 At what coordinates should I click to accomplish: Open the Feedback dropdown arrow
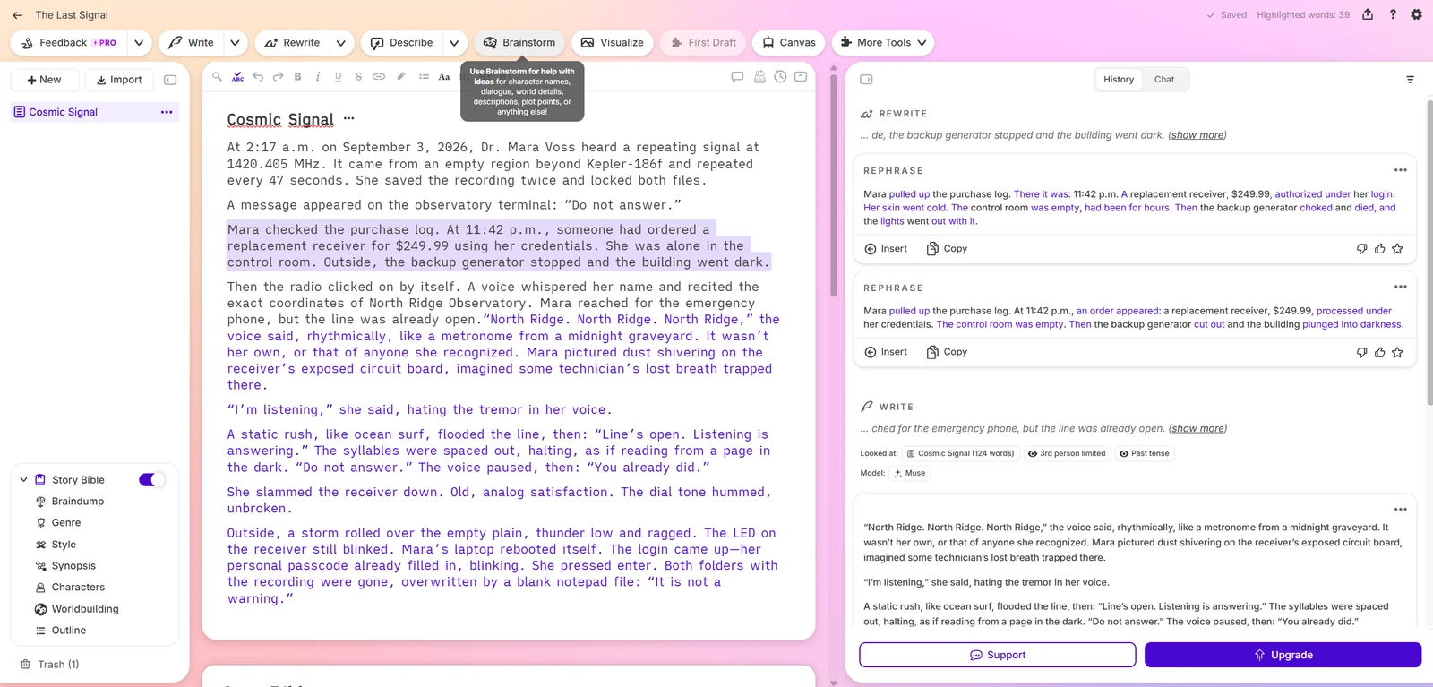[139, 42]
